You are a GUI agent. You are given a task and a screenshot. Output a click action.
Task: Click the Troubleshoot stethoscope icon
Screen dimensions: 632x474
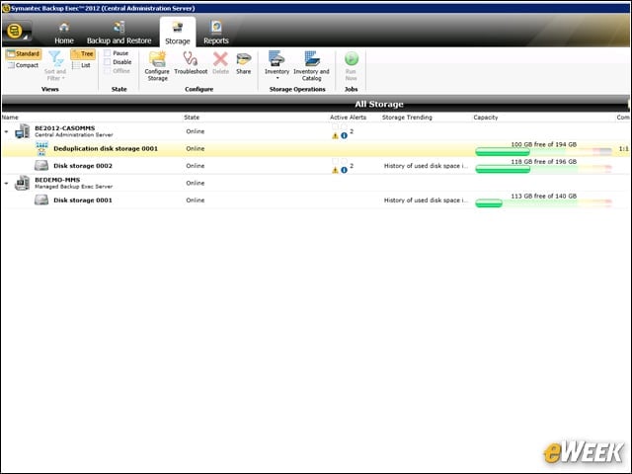[191, 59]
